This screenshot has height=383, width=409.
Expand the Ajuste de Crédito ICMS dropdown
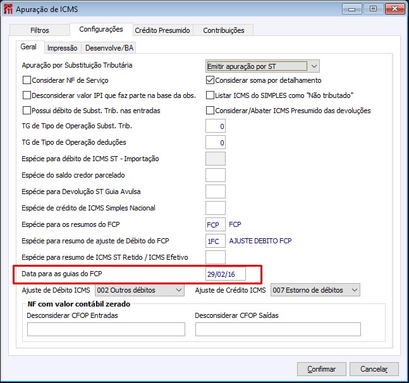tap(315, 290)
